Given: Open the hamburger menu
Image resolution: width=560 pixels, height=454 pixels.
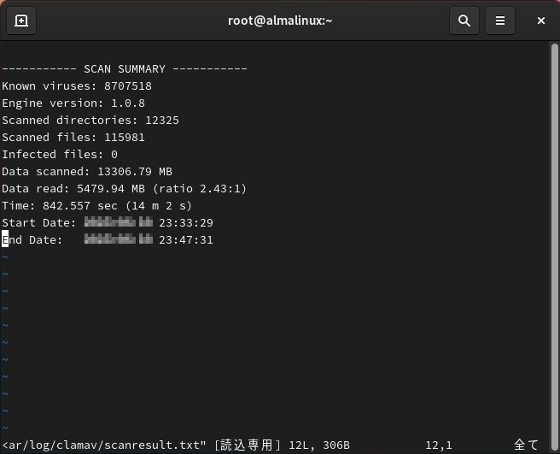Looking at the screenshot, I should click(500, 21).
